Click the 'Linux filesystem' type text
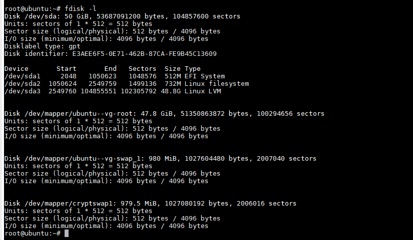This screenshot has width=413, height=240. tap(216, 84)
